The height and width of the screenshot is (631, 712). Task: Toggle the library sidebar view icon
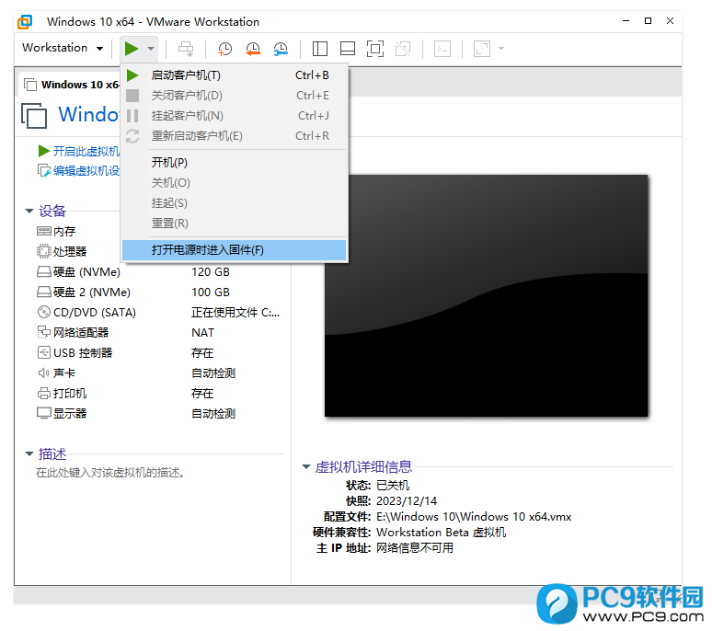click(320, 49)
